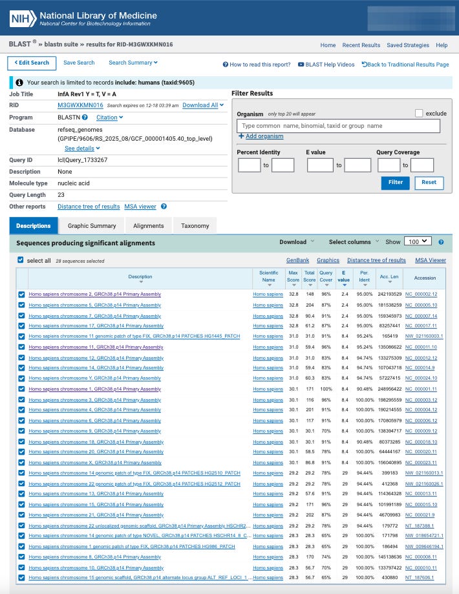The height and width of the screenshot is (594, 459).
Task: Click the plus icon for Add organism
Action: coord(241,136)
